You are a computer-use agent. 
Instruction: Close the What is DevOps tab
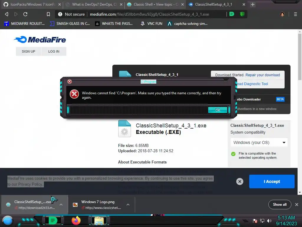coord(121,4)
